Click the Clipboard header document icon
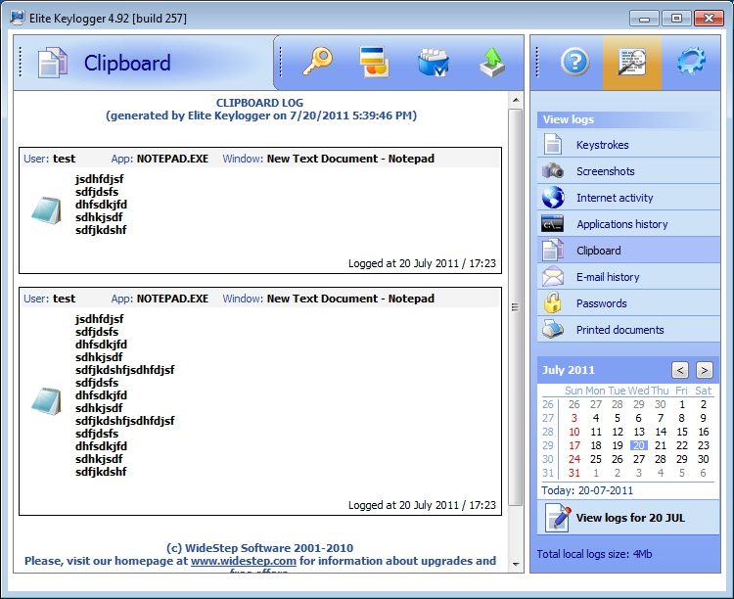734x599 pixels. point(53,63)
